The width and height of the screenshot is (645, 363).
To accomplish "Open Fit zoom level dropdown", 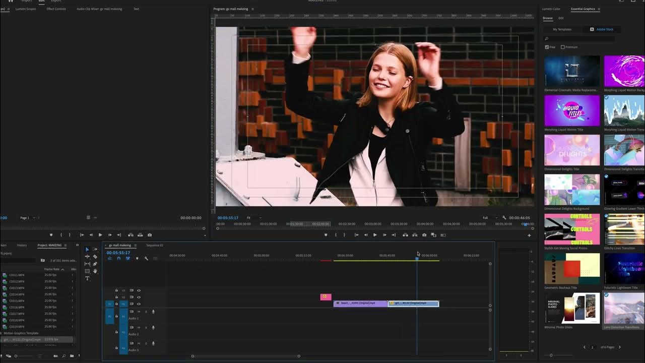I will pos(254,218).
